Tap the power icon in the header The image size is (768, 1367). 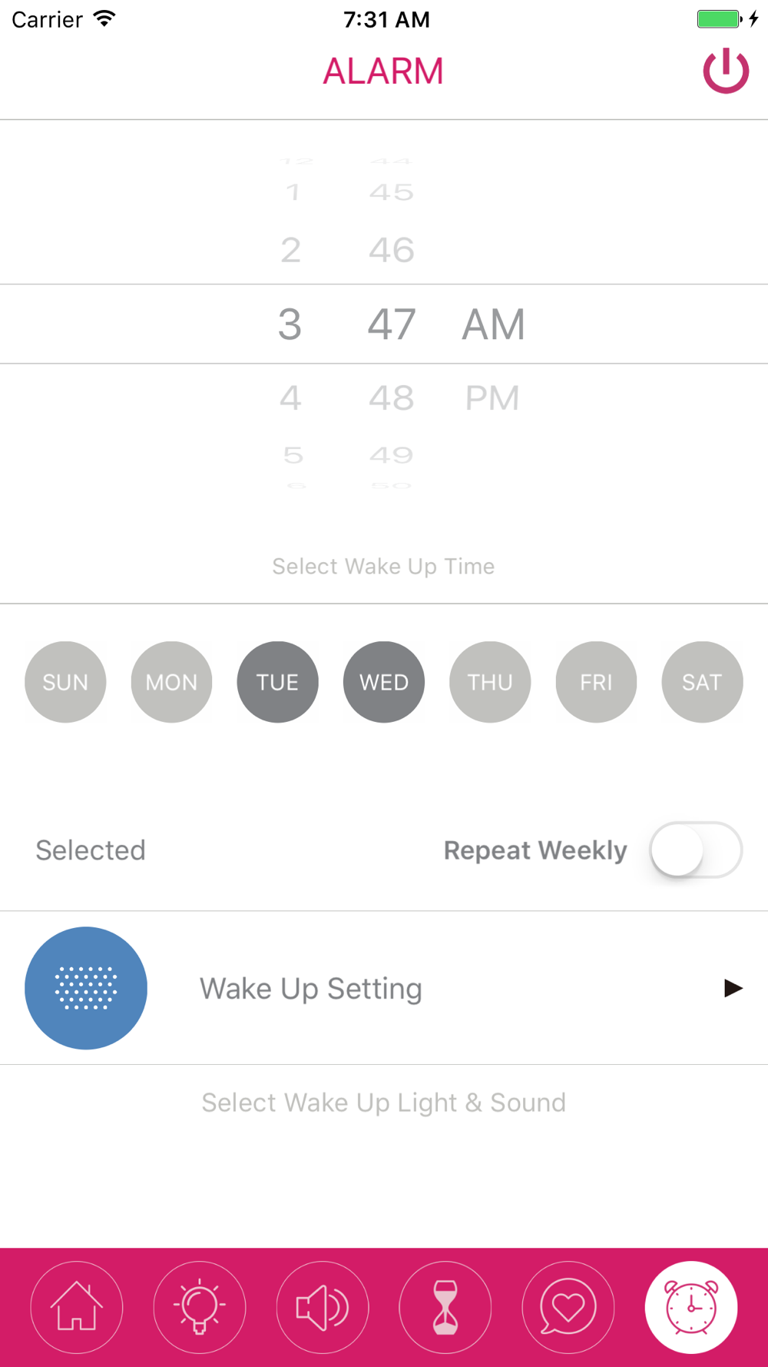click(x=726, y=72)
